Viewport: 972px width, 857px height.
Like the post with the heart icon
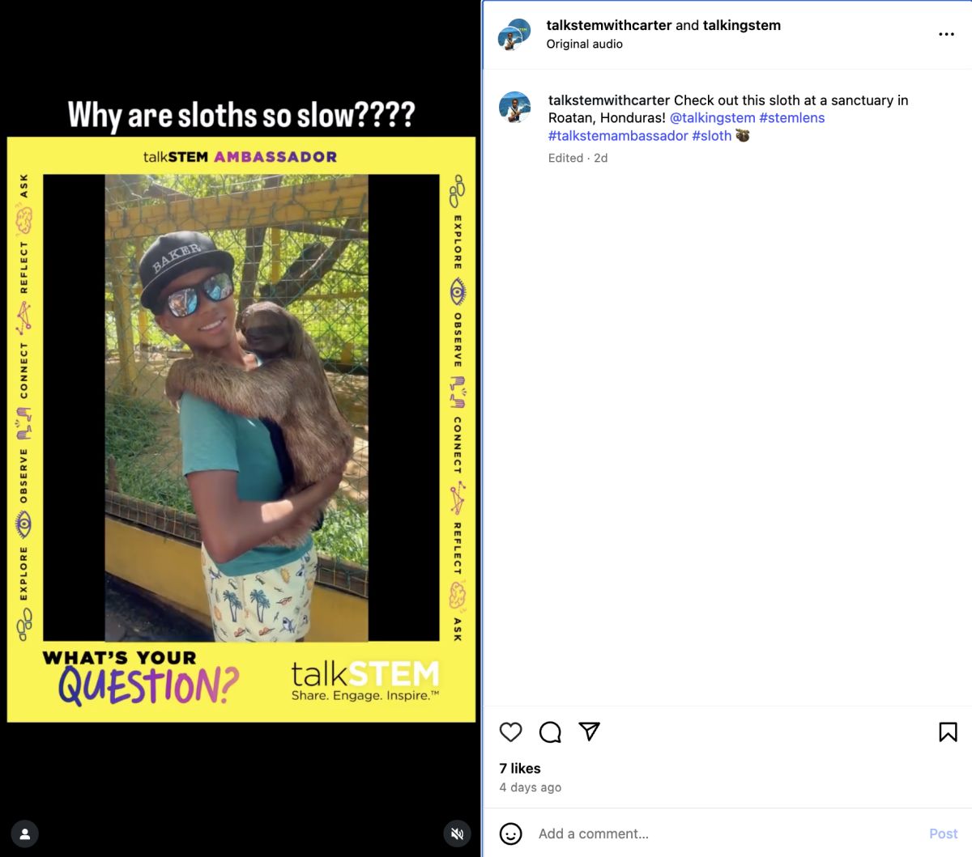point(510,732)
